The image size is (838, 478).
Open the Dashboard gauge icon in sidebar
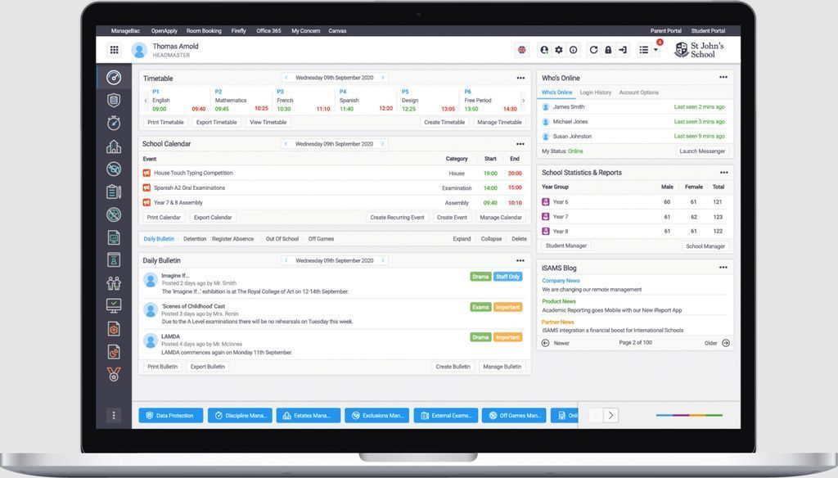113,78
